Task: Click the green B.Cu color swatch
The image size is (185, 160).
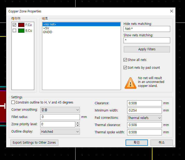Action: pyautogui.click(x=21, y=31)
